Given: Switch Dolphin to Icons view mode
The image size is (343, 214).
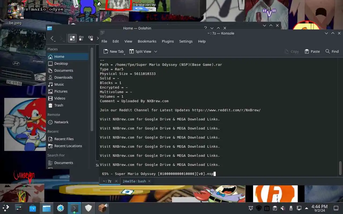Looking at the screenshot, I should 72,38.
